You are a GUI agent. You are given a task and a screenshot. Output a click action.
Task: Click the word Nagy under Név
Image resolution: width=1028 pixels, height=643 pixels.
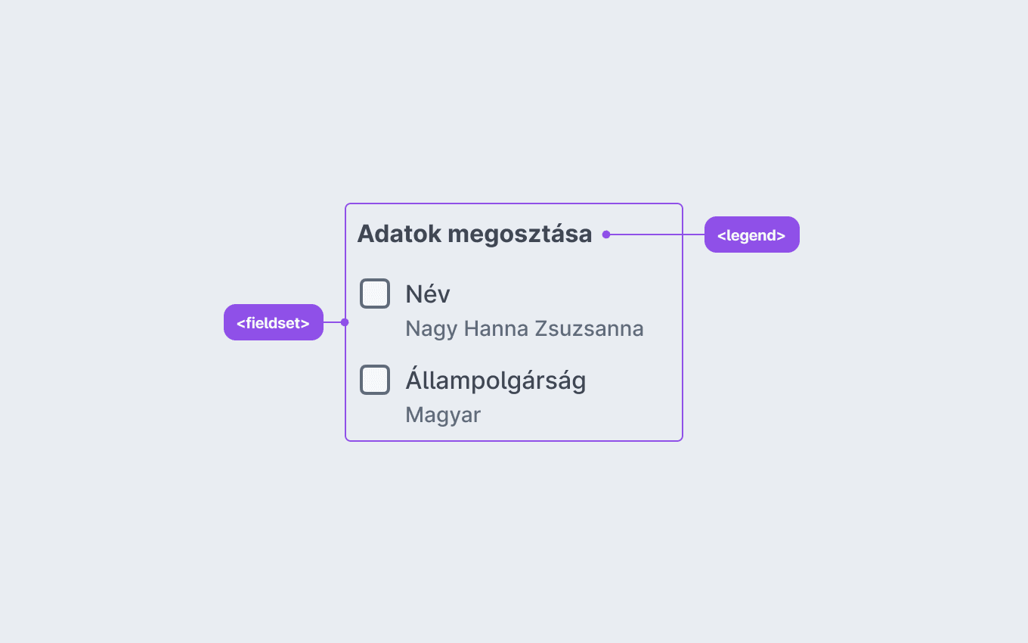point(432,330)
